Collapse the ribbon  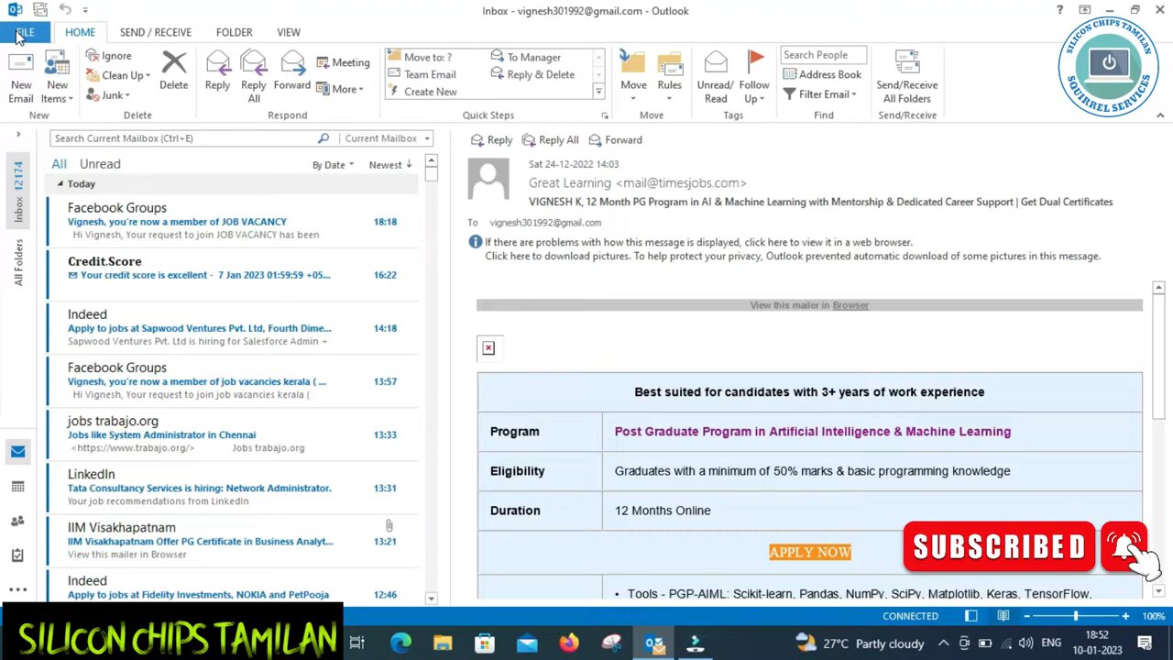1160,115
